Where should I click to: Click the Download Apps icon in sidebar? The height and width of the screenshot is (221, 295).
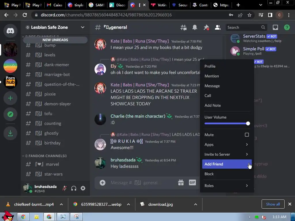(x=10, y=133)
